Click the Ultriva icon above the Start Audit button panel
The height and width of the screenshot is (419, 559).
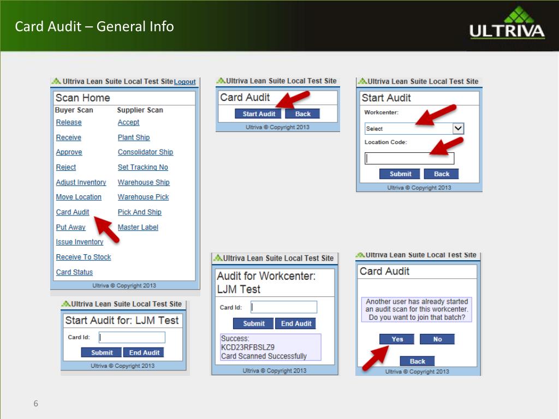pyautogui.click(x=221, y=81)
